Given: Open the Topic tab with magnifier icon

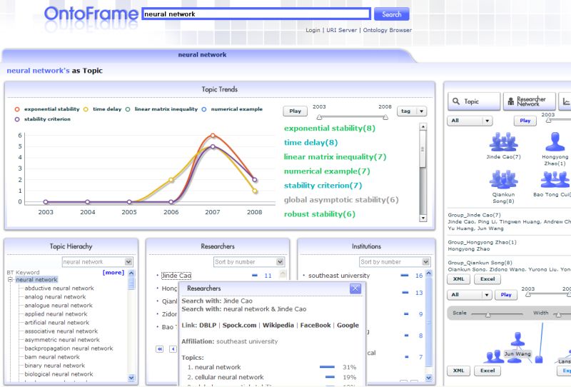Looking at the screenshot, I should click(x=472, y=101).
